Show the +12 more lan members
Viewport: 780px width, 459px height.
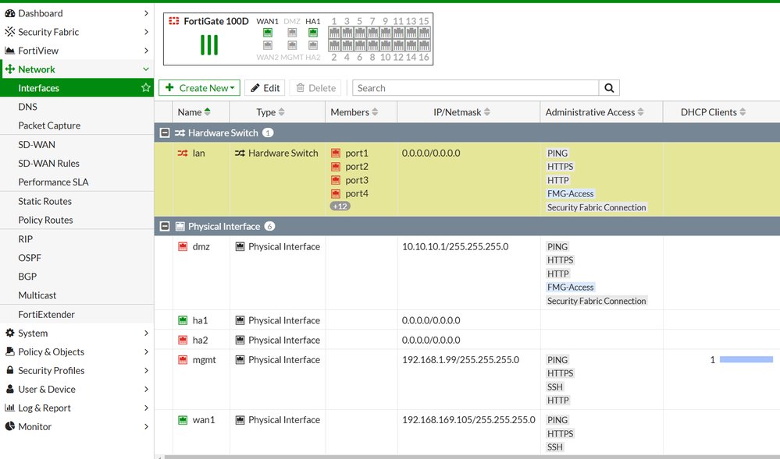click(340, 207)
